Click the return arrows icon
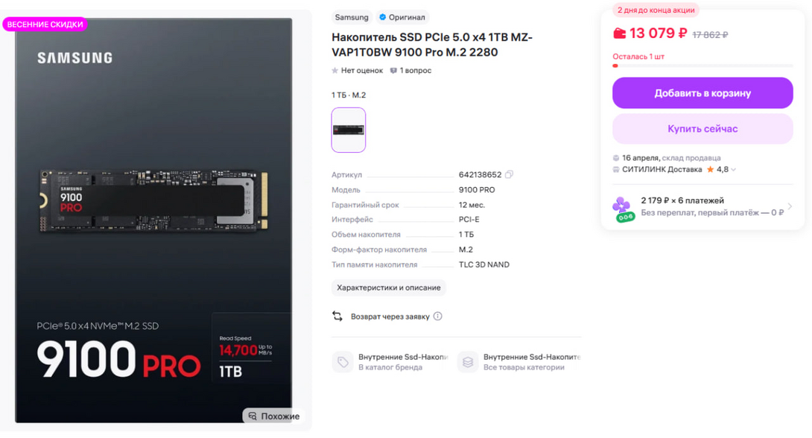Viewport: 812px width, 438px height. (x=337, y=317)
